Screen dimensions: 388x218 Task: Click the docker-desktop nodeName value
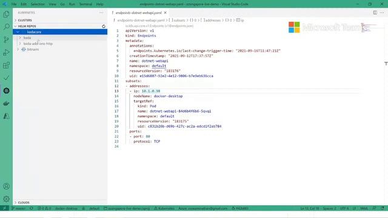(169, 96)
